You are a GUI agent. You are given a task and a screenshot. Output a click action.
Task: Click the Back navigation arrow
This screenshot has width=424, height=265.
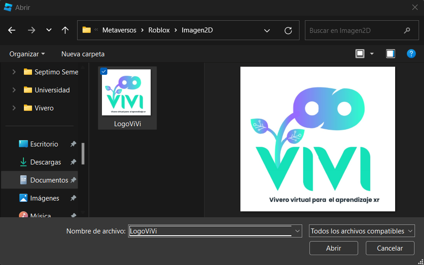point(12,30)
